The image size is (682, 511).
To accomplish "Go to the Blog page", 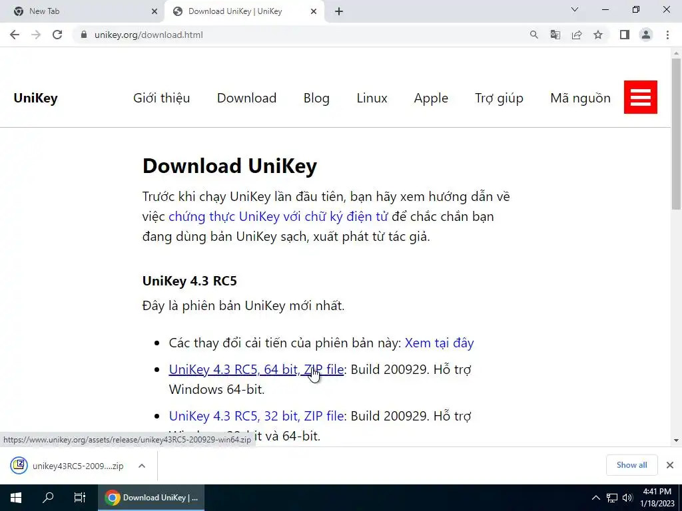I will tap(316, 98).
